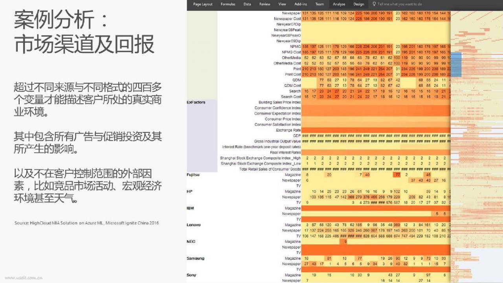The image size is (503, 283).
Task: Click the 'Samsung' brand heading
Action: point(195,258)
